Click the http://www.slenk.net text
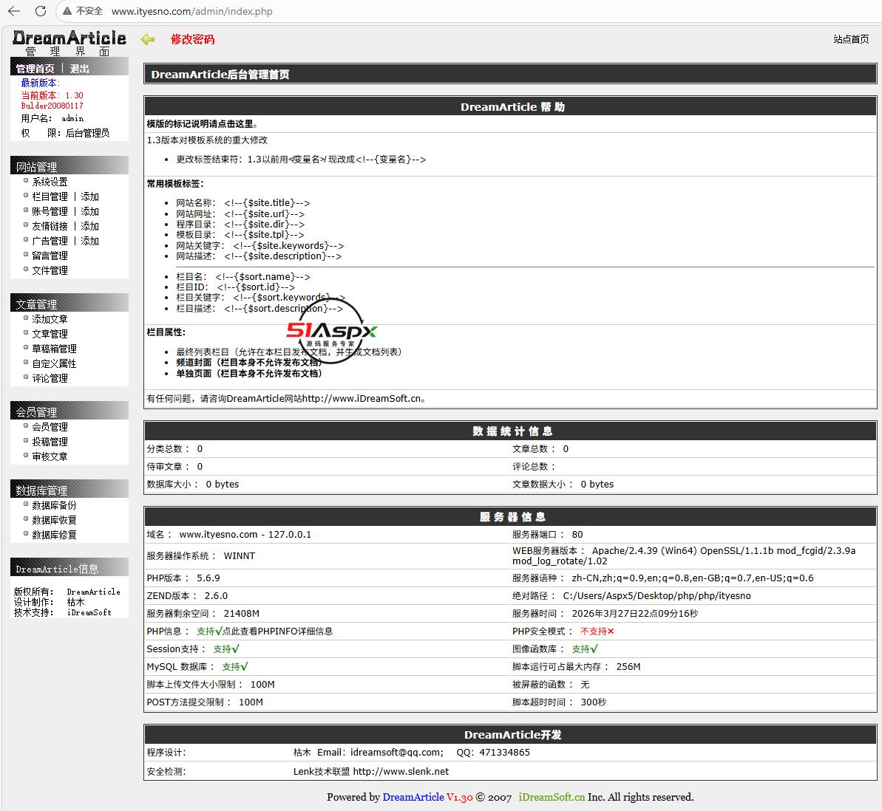Image resolution: width=882 pixels, height=811 pixels. (x=401, y=772)
